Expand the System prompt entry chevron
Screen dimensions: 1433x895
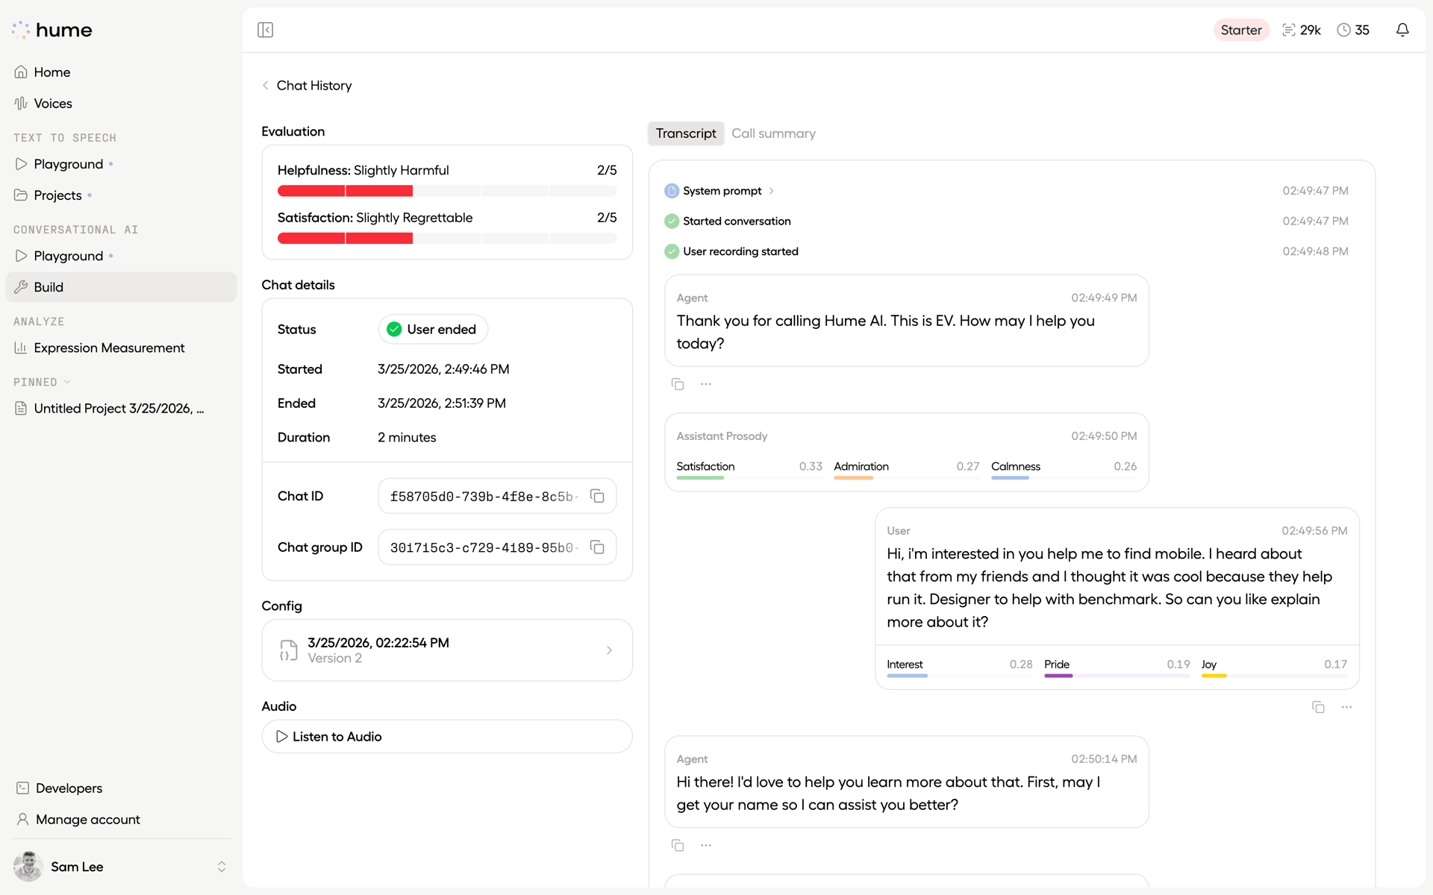point(771,191)
